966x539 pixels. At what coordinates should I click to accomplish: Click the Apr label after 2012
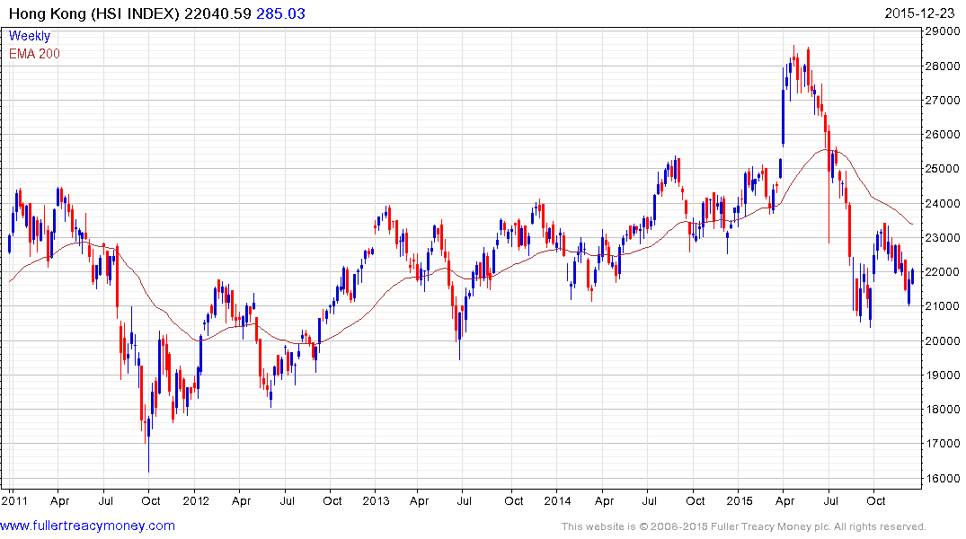tap(241, 500)
